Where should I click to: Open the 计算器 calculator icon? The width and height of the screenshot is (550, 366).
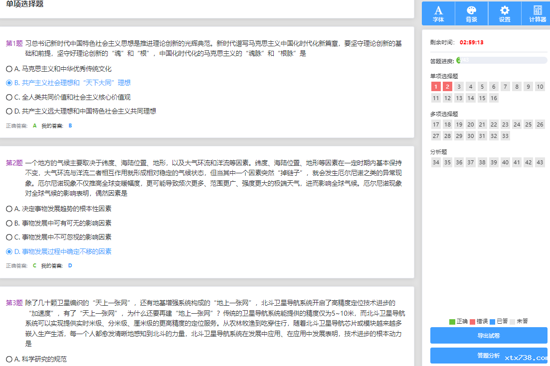(x=538, y=13)
